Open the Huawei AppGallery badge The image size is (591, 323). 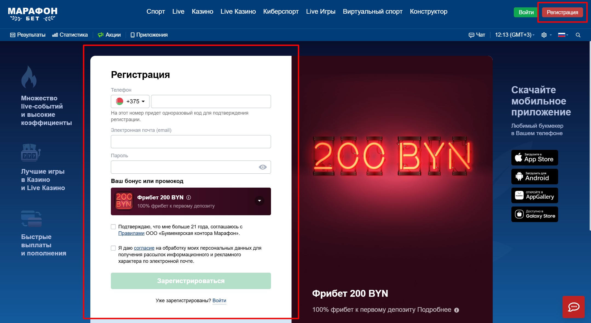tap(535, 195)
